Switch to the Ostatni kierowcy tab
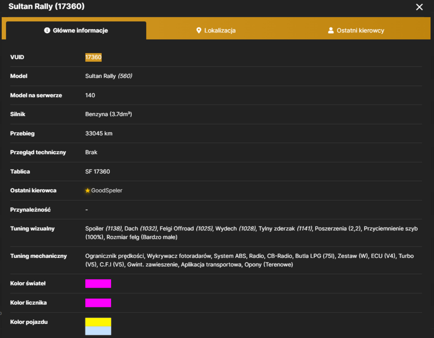 [356, 30]
